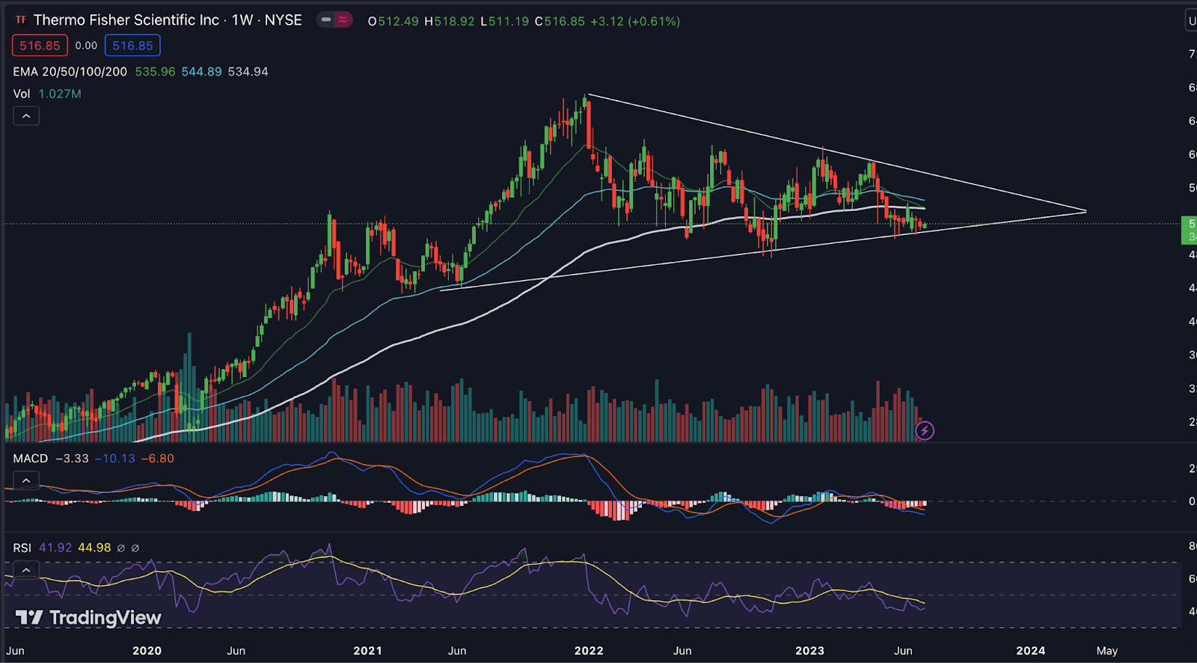
Task: Click the white EMA value 534.94
Action: pyautogui.click(x=248, y=72)
